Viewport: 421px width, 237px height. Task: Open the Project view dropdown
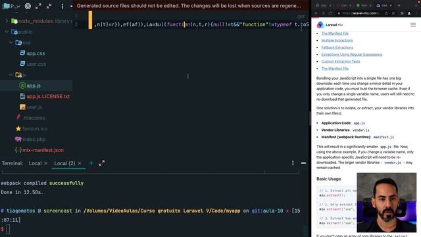tap(11, 6)
